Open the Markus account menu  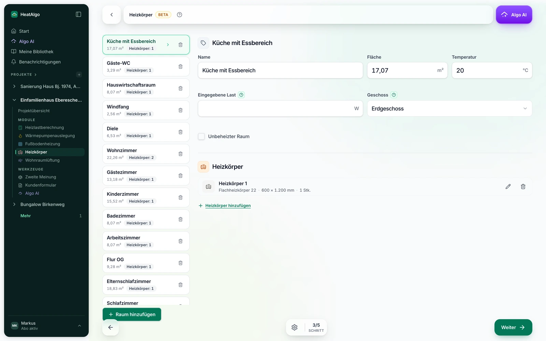[46, 326]
